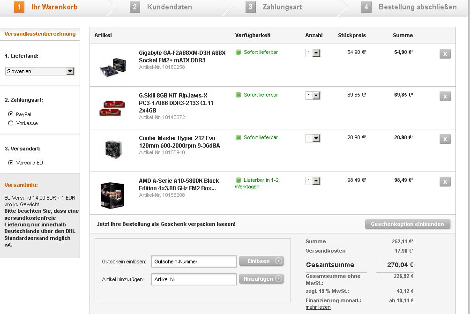Click the Cooler Master cooler thumbnail
The width and height of the screenshot is (470, 314).
(113, 149)
